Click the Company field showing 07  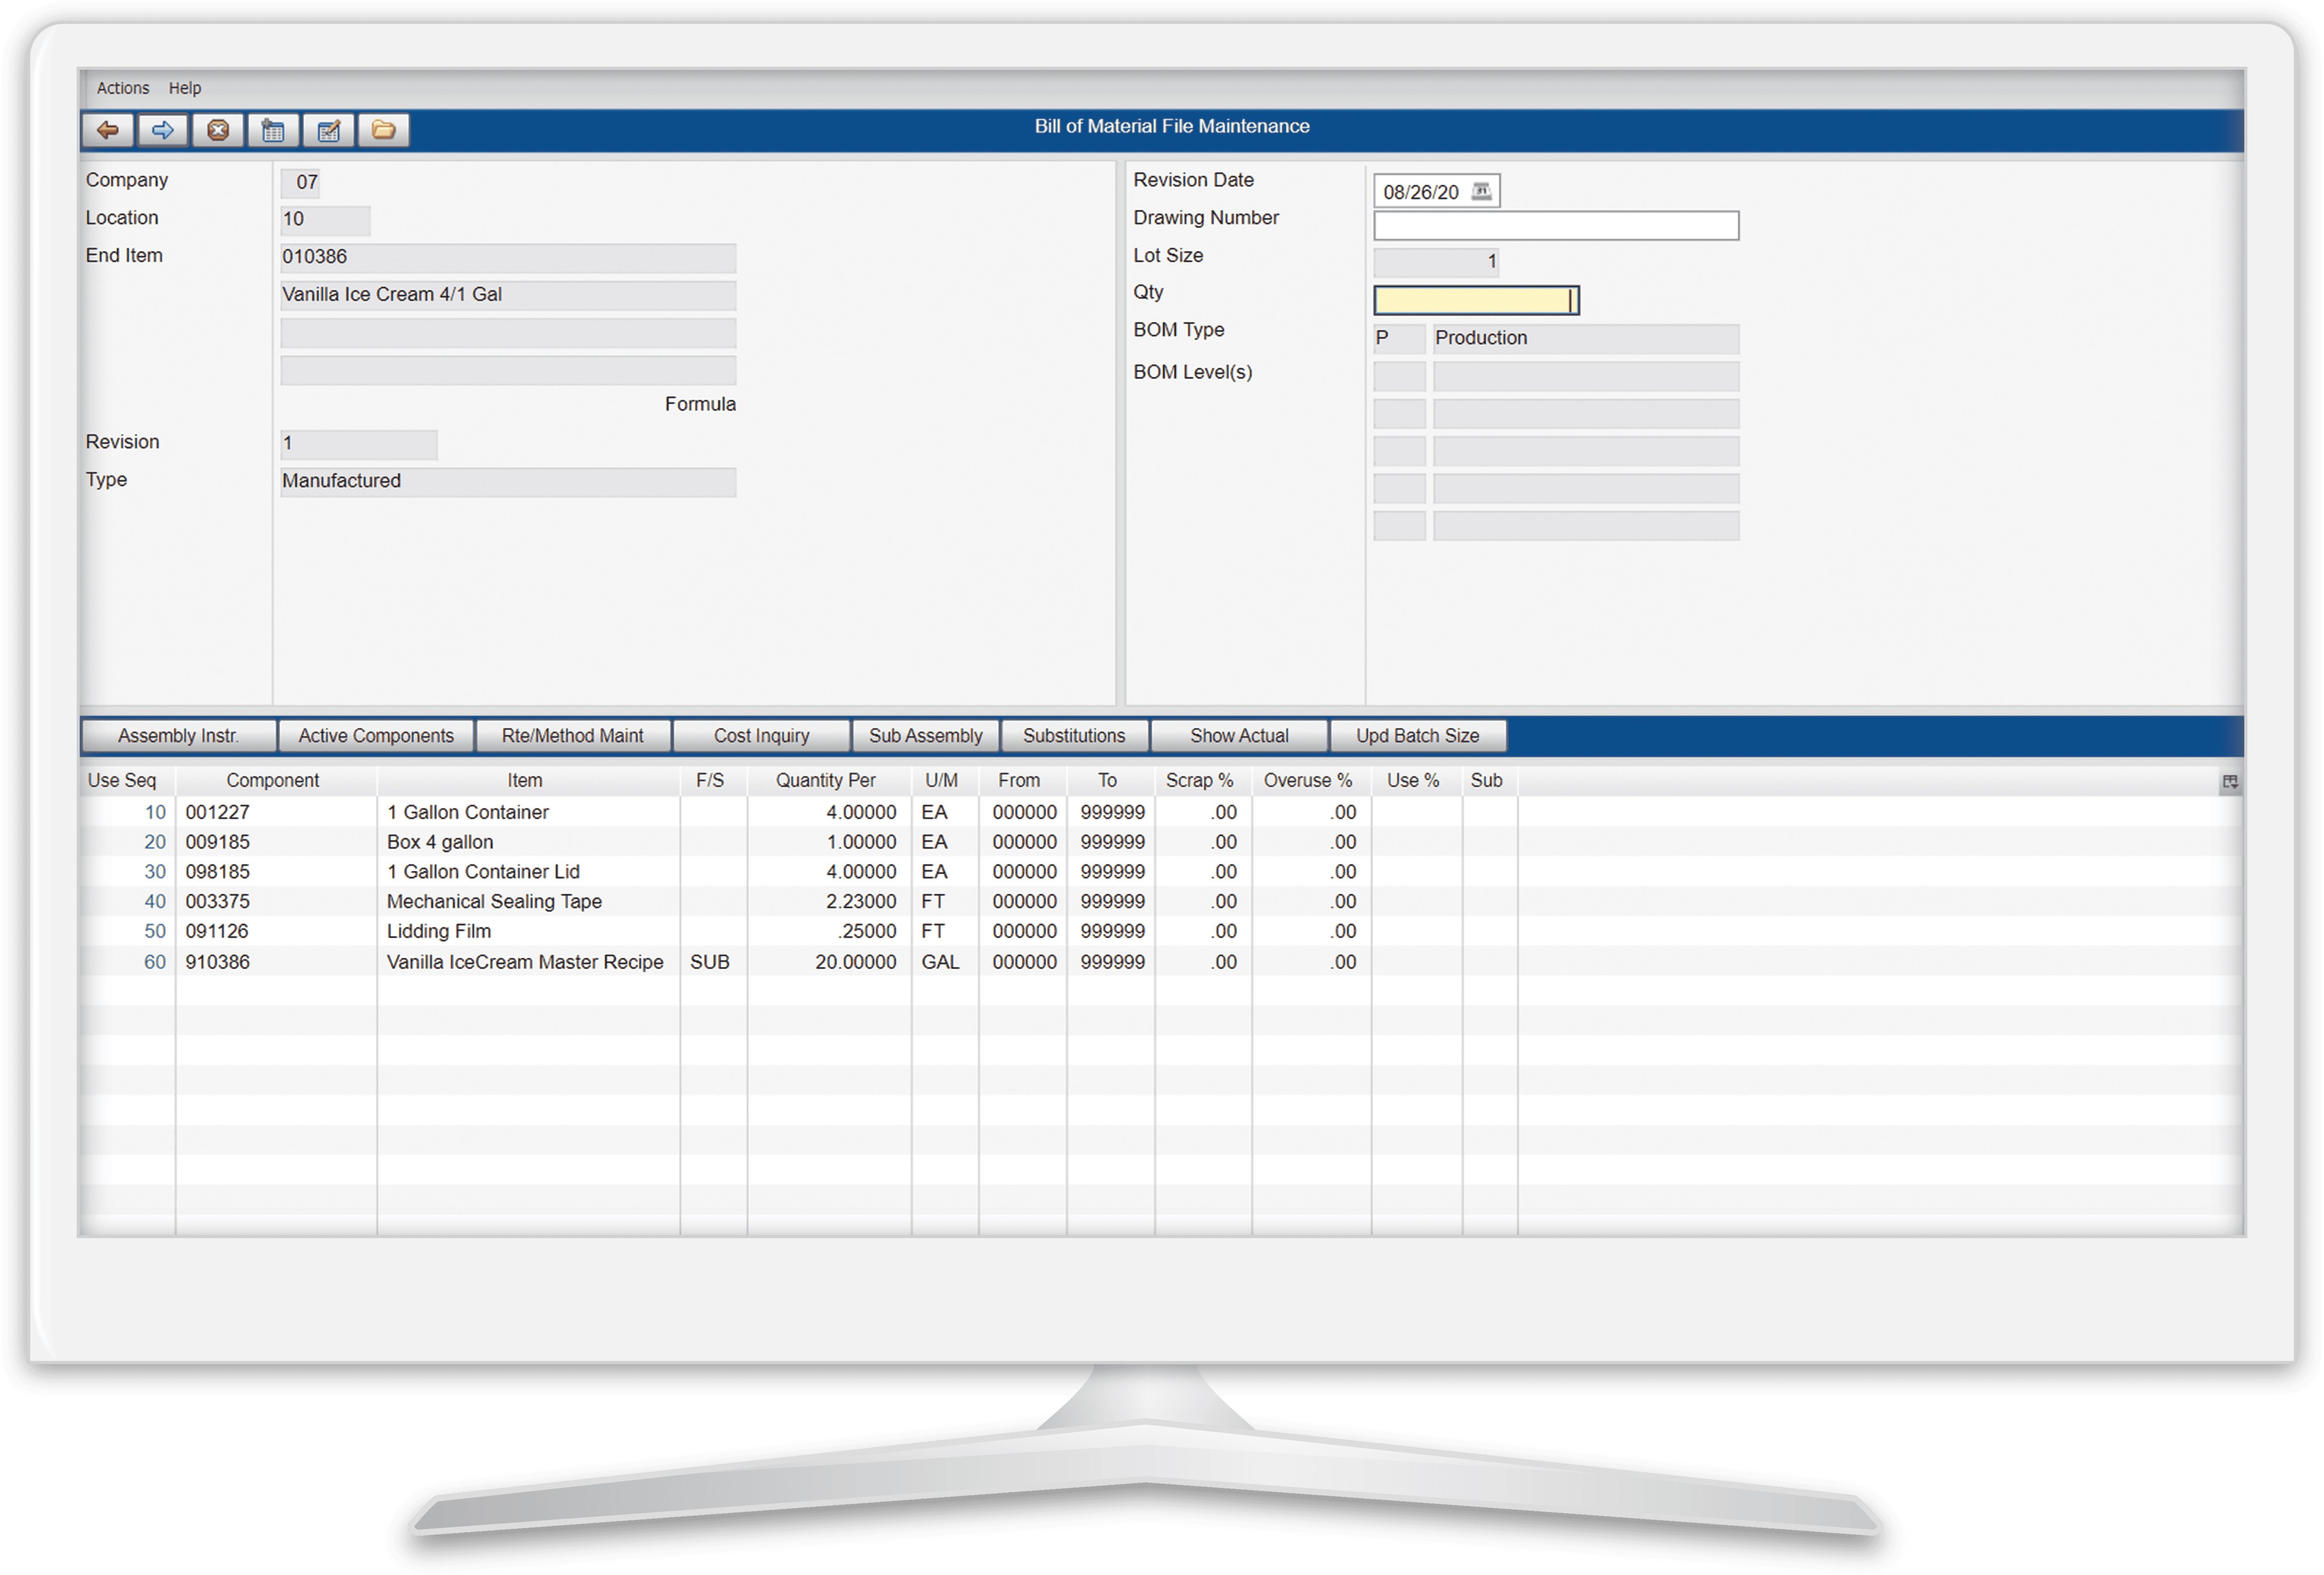(x=300, y=182)
